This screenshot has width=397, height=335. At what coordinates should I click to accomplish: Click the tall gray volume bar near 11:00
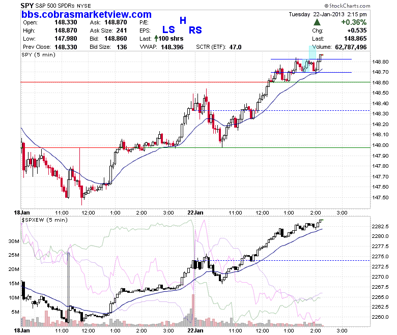tap(68, 289)
